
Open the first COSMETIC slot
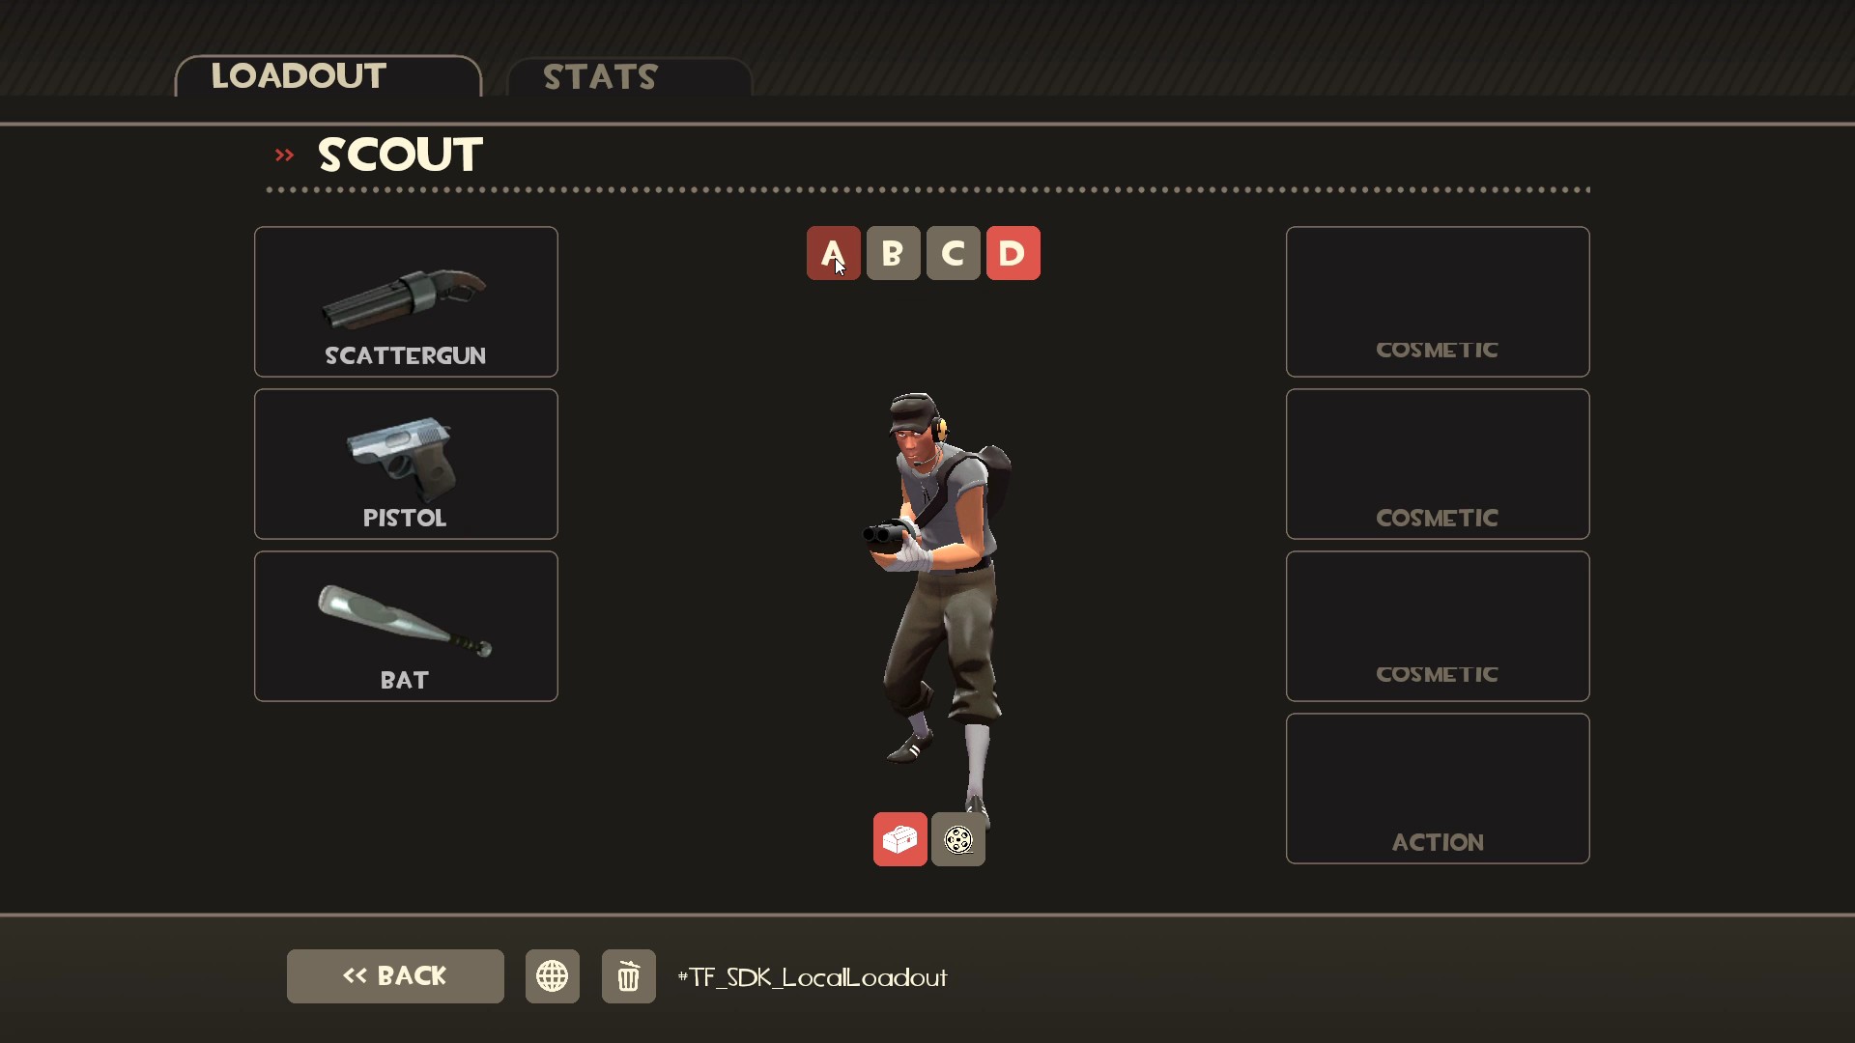[1438, 301]
